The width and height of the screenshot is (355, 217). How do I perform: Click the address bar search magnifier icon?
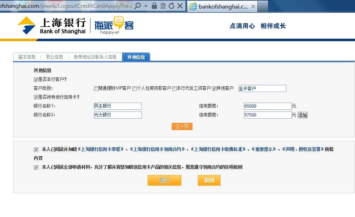[138, 6]
